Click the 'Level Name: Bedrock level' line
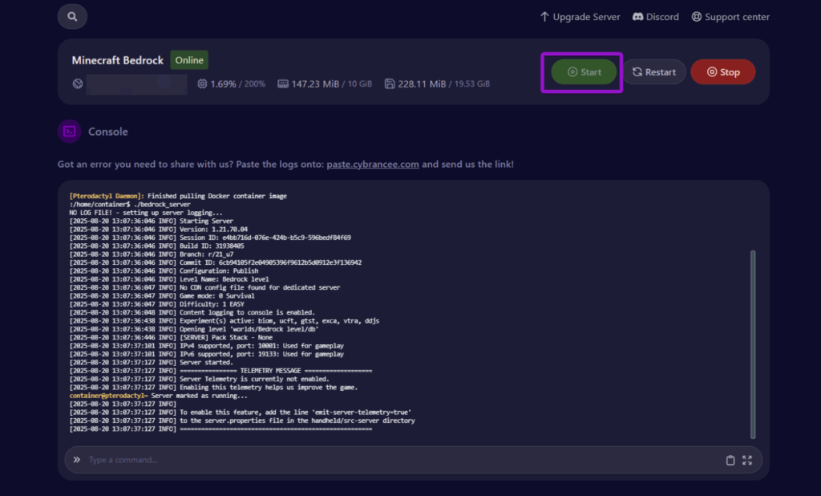Viewport: 821px width, 496px height. coord(169,279)
